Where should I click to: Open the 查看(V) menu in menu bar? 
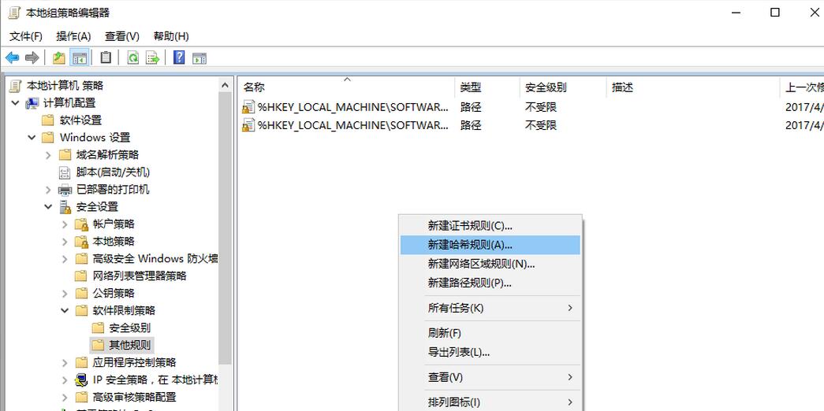[x=122, y=36]
